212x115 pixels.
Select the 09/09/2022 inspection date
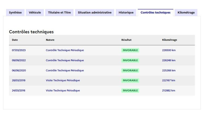[x=19, y=60]
